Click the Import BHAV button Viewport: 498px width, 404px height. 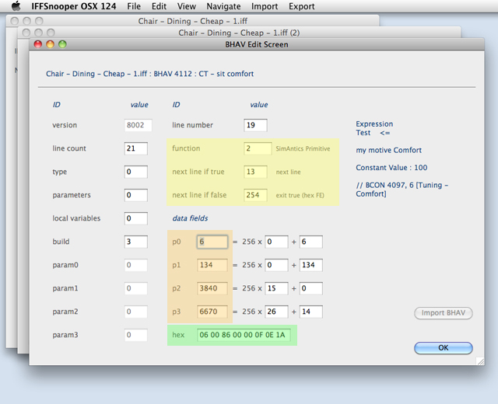click(443, 313)
